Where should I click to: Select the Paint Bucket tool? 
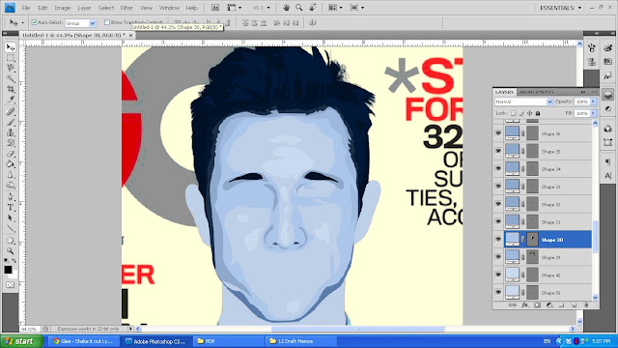click(11, 164)
